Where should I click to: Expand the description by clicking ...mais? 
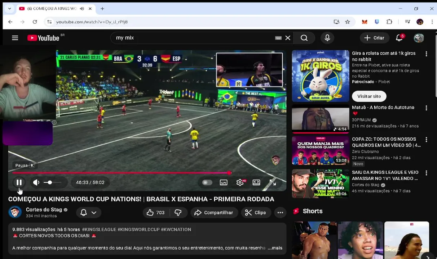click(275, 248)
